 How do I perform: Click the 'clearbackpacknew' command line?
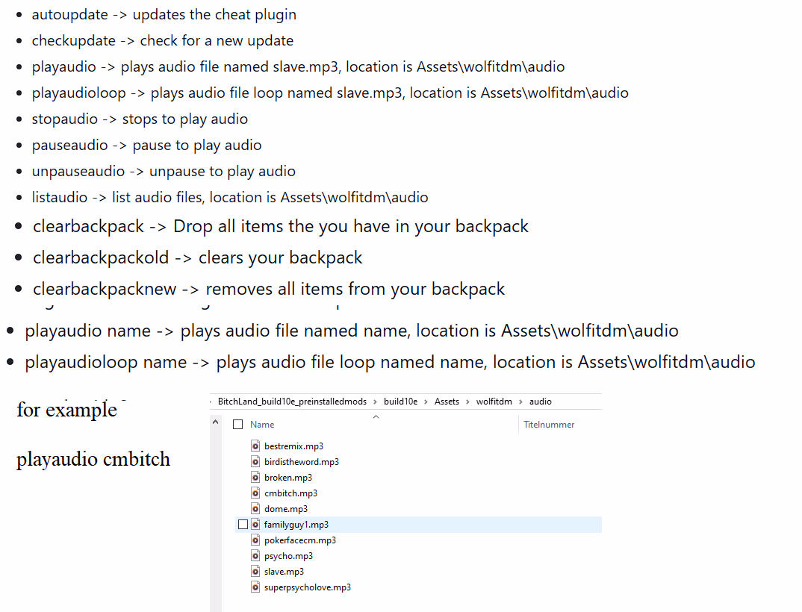(x=269, y=289)
